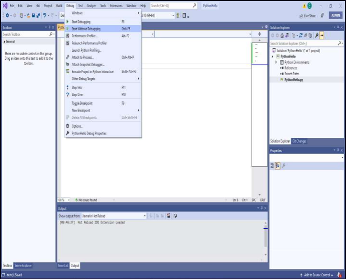Viewport: 346px width, 279px height.
Task: Select Start Without Debugging
Action: pyautogui.click(x=103, y=29)
